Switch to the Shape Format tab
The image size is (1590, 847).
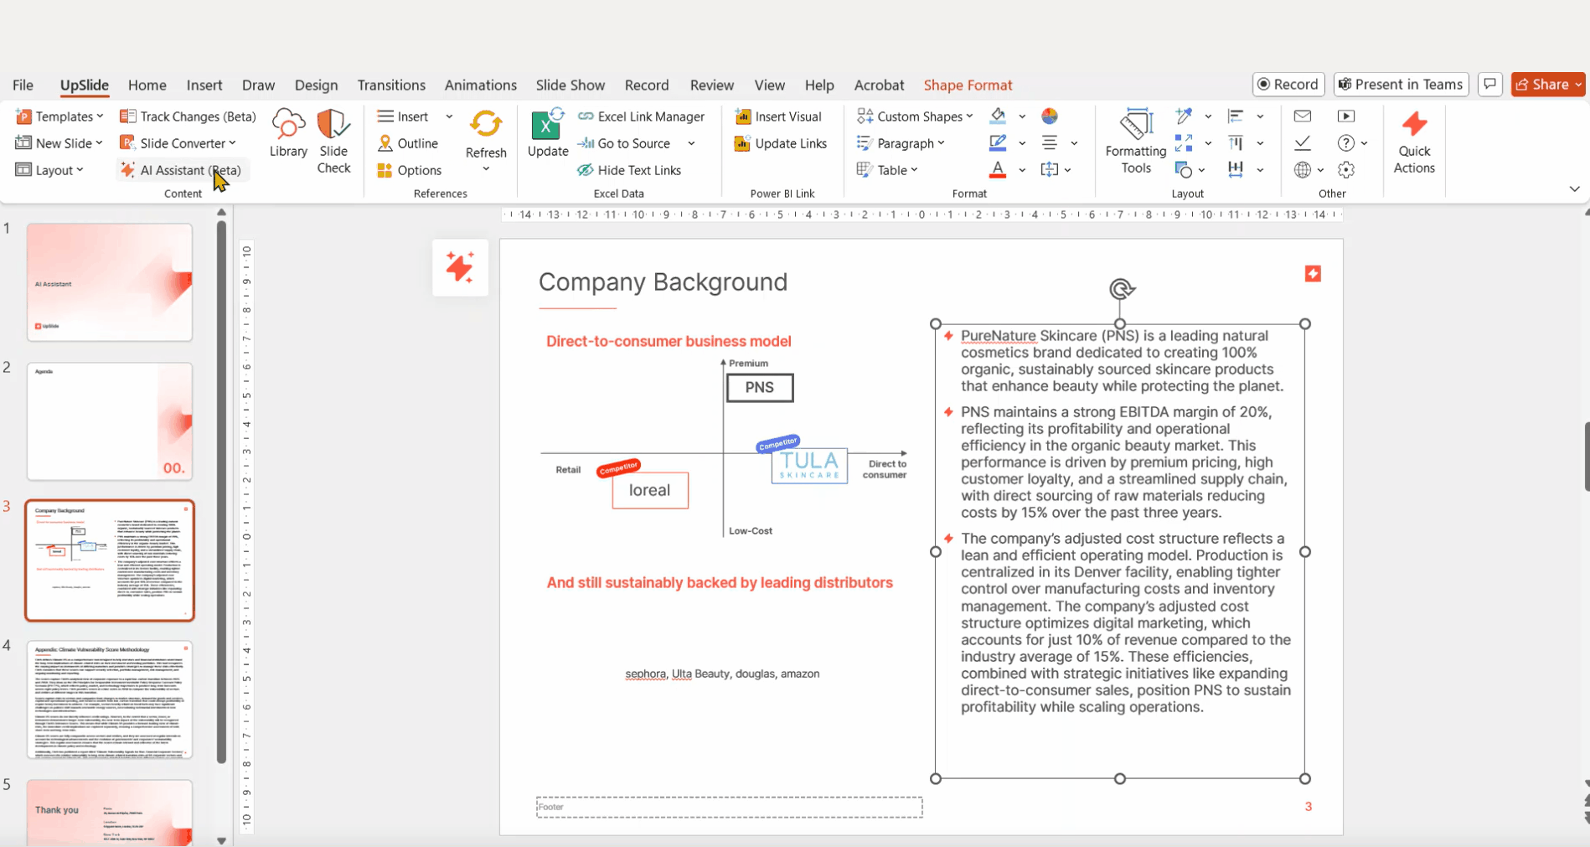coord(968,85)
